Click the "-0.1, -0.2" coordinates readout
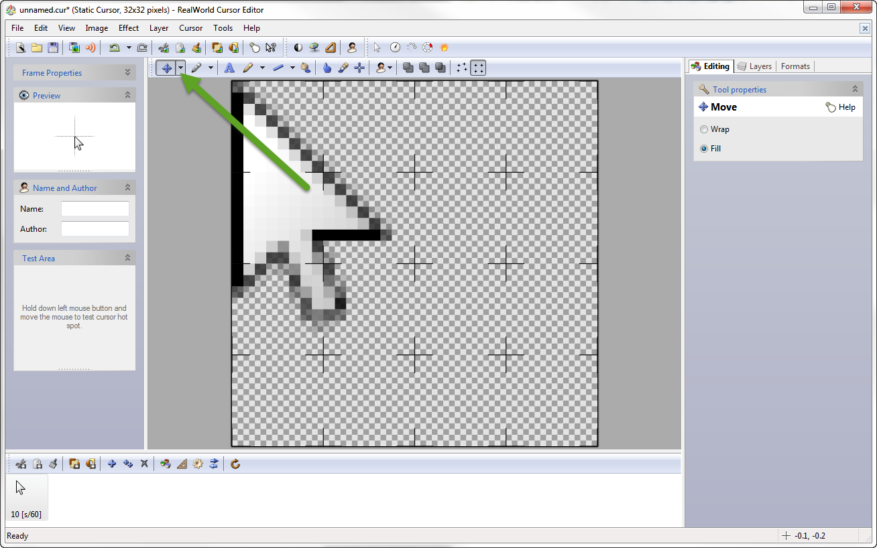 pos(810,536)
